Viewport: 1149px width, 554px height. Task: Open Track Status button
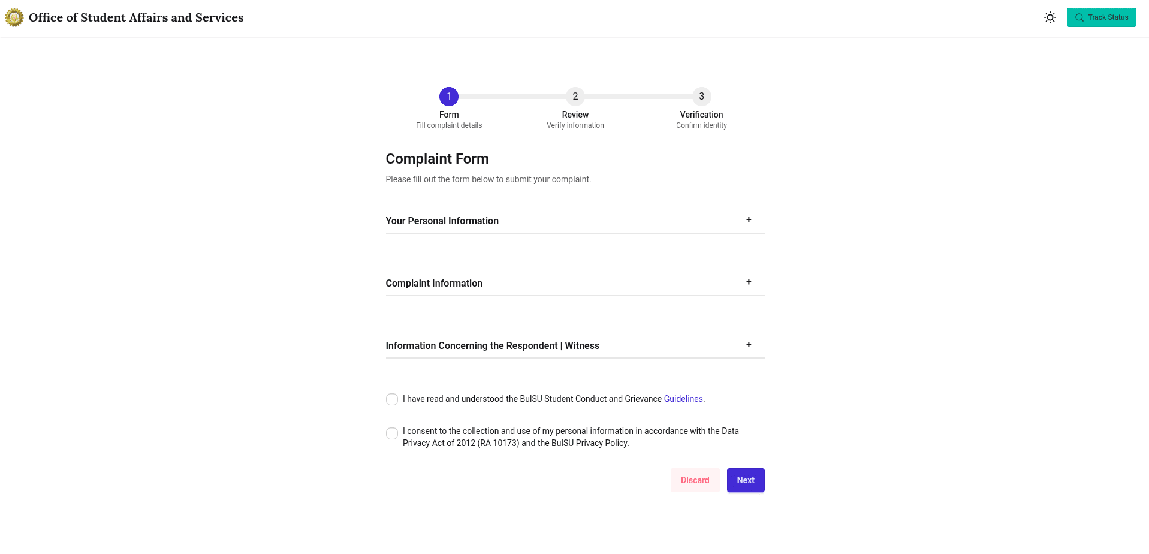[x=1102, y=17]
